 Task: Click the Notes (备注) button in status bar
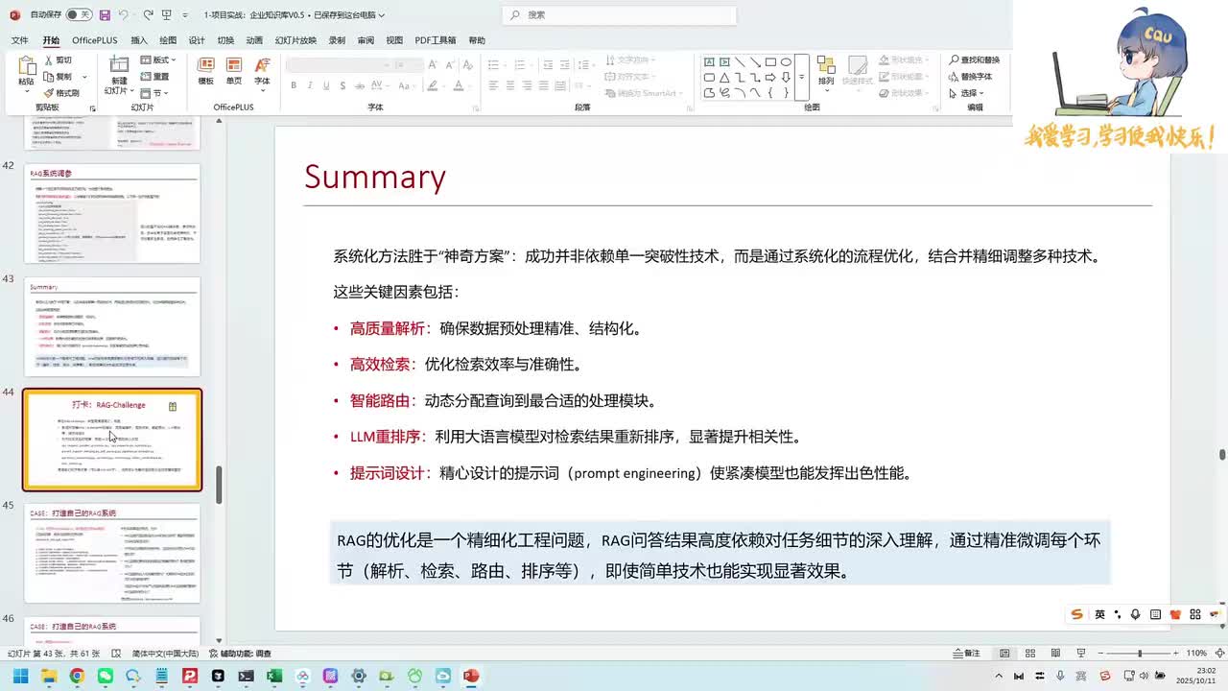pos(965,654)
